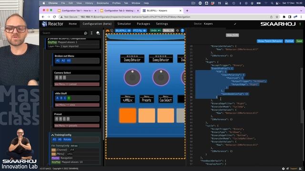Select the Preset layer title

point(58,114)
